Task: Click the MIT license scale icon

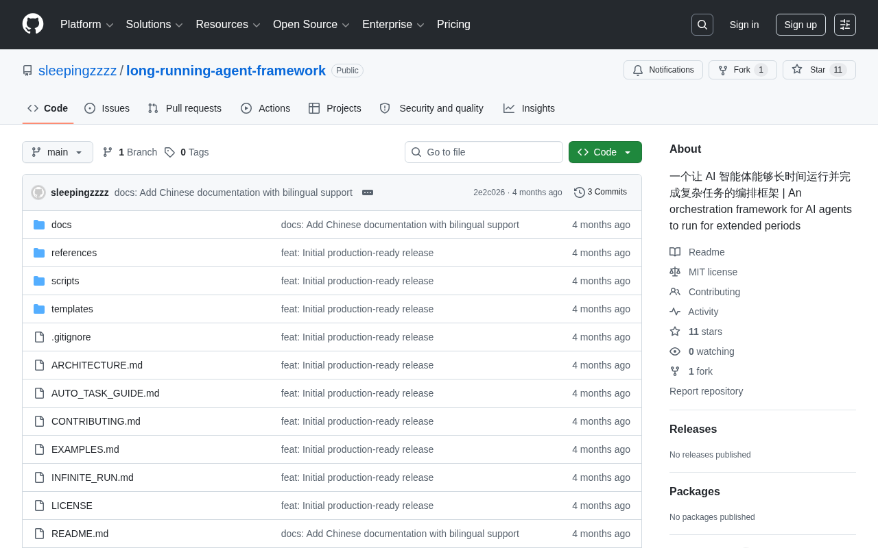Action: click(x=675, y=272)
